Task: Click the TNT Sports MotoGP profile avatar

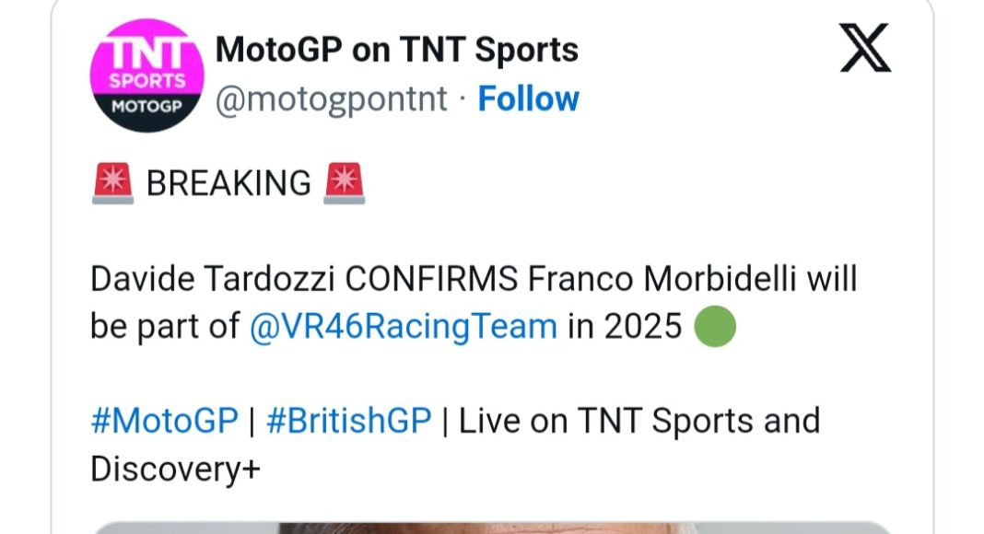Action: point(146,75)
